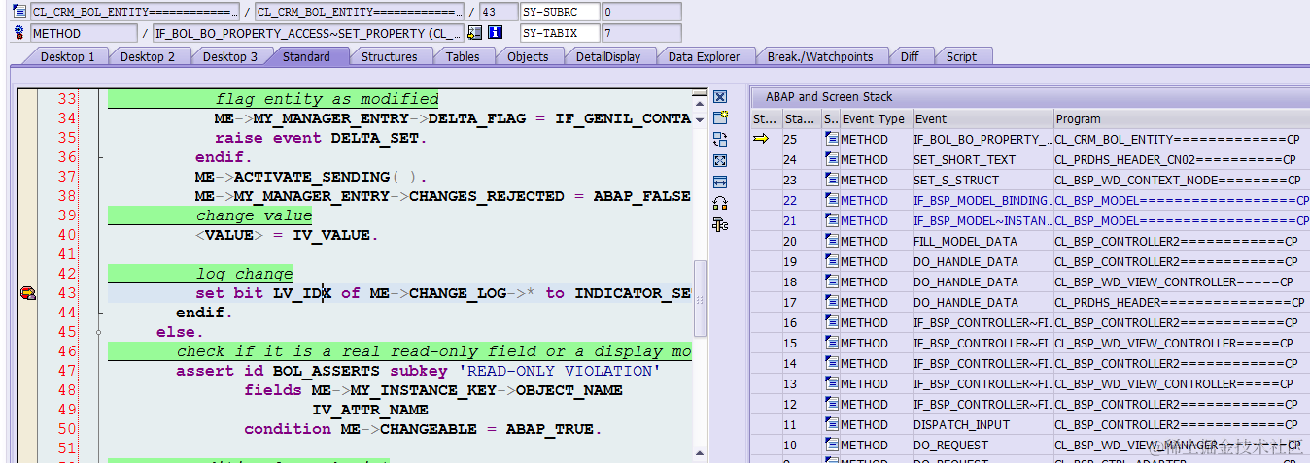Click the 'raise event DELTA_SET.' code line
Viewport: 1310px width, 463px height.
[321, 138]
